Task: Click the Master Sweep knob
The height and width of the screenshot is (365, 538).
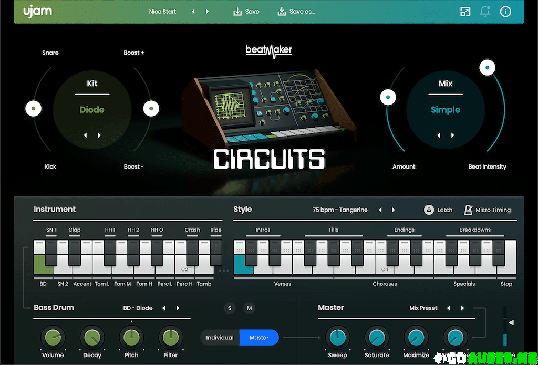Action: 338,338
